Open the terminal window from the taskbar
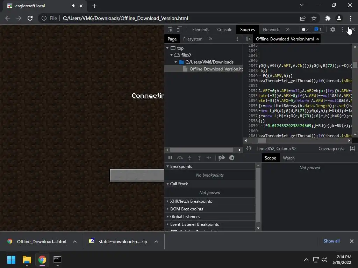The image size is (358, 268). coord(57,260)
